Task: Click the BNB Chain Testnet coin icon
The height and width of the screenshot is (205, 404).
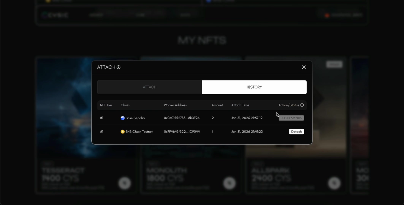Action: coord(122,132)
